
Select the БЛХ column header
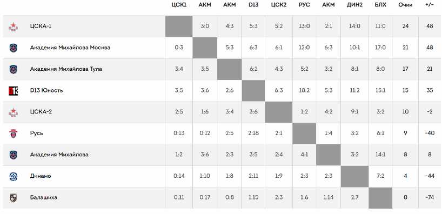point(380,5)
